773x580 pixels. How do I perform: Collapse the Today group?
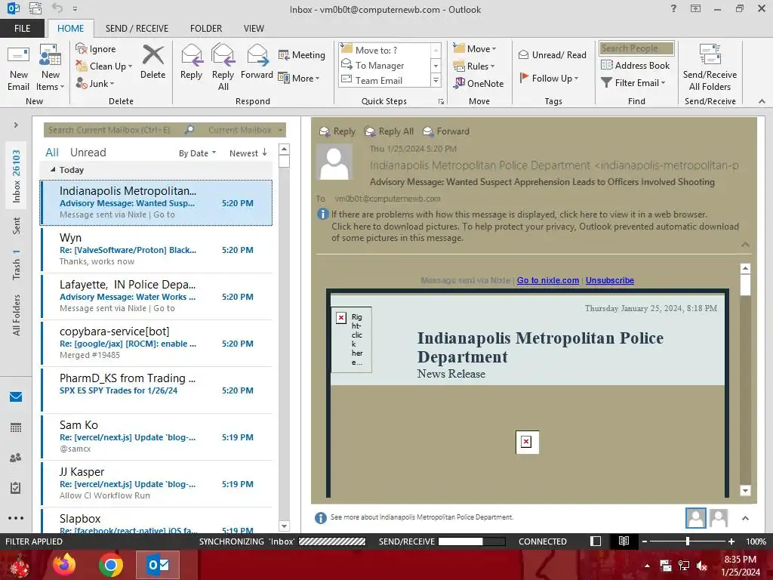click(x=53, y=170)
